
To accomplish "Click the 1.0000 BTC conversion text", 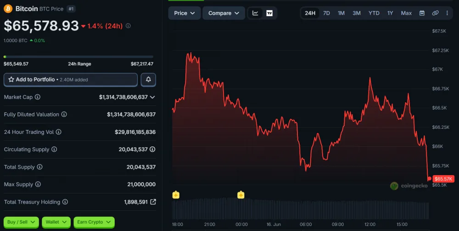I will click(16, 41).
